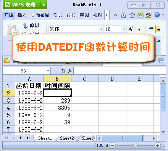168x151 pixels.
Task: Click the fx insert function icon
Action: [70, 71]
